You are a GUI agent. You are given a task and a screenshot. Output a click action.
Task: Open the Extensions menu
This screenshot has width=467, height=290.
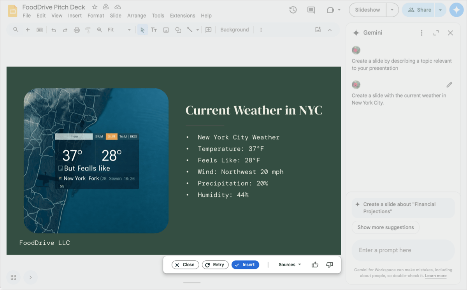point(183,16)
